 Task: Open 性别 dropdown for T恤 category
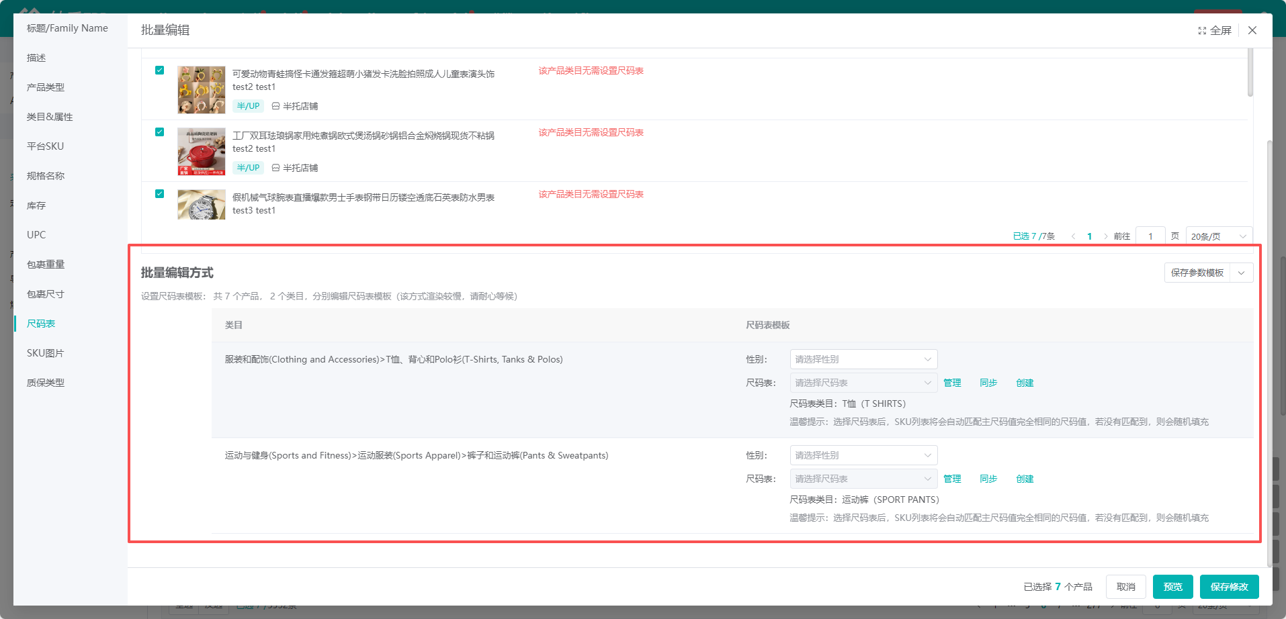pyautogui.click(x=863, y=359)
